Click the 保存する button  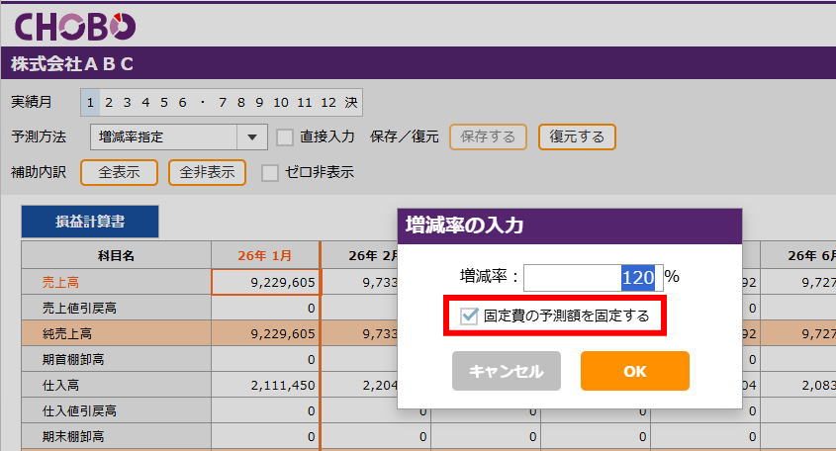pos(488,136)
